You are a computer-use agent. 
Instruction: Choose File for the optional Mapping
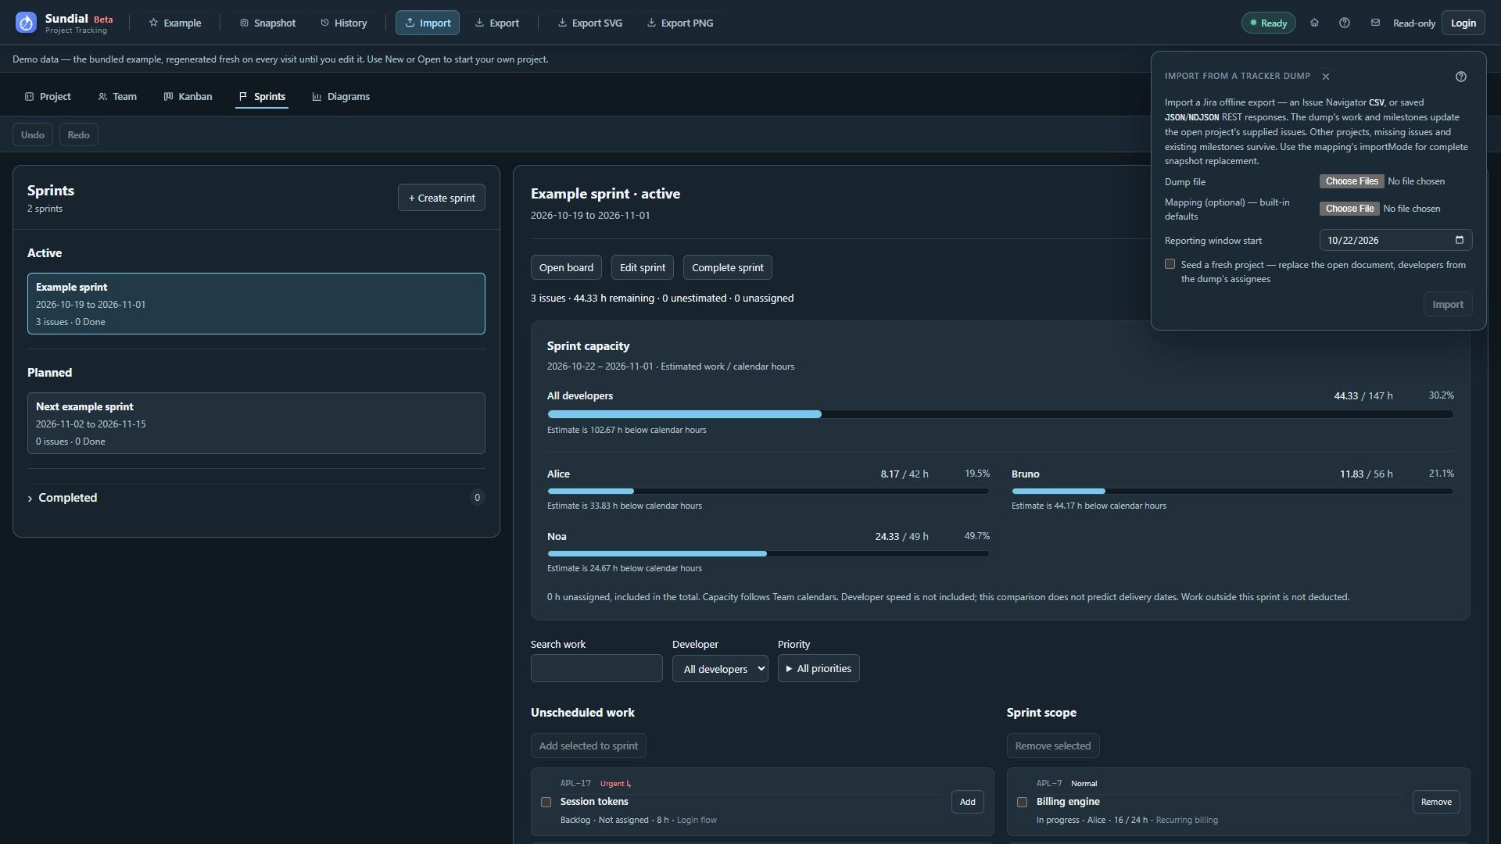(x=1349, y=209)
